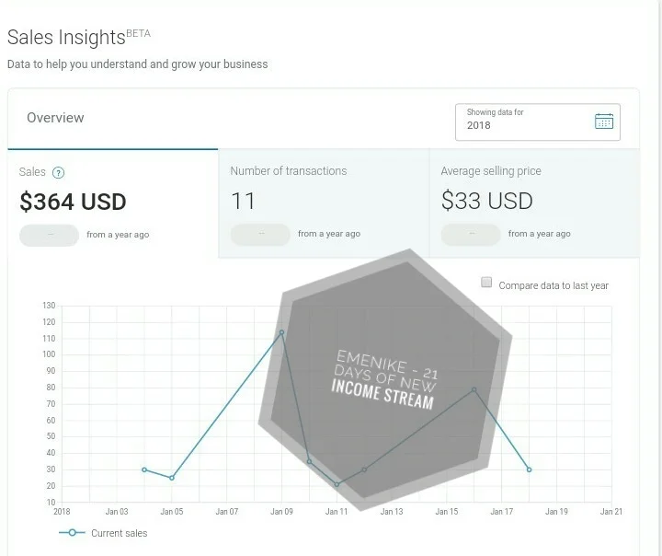Click the first data point near Jan 04
662x556 pixels.
click(x=144, y=469)
